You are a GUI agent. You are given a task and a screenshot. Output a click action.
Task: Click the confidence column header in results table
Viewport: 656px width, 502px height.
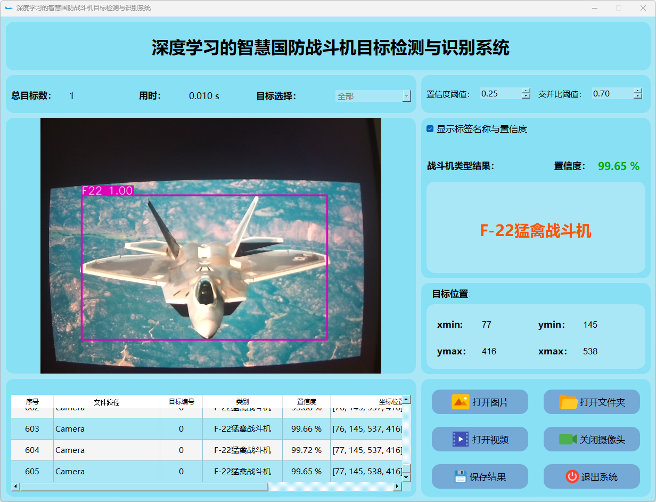[306, 402]
